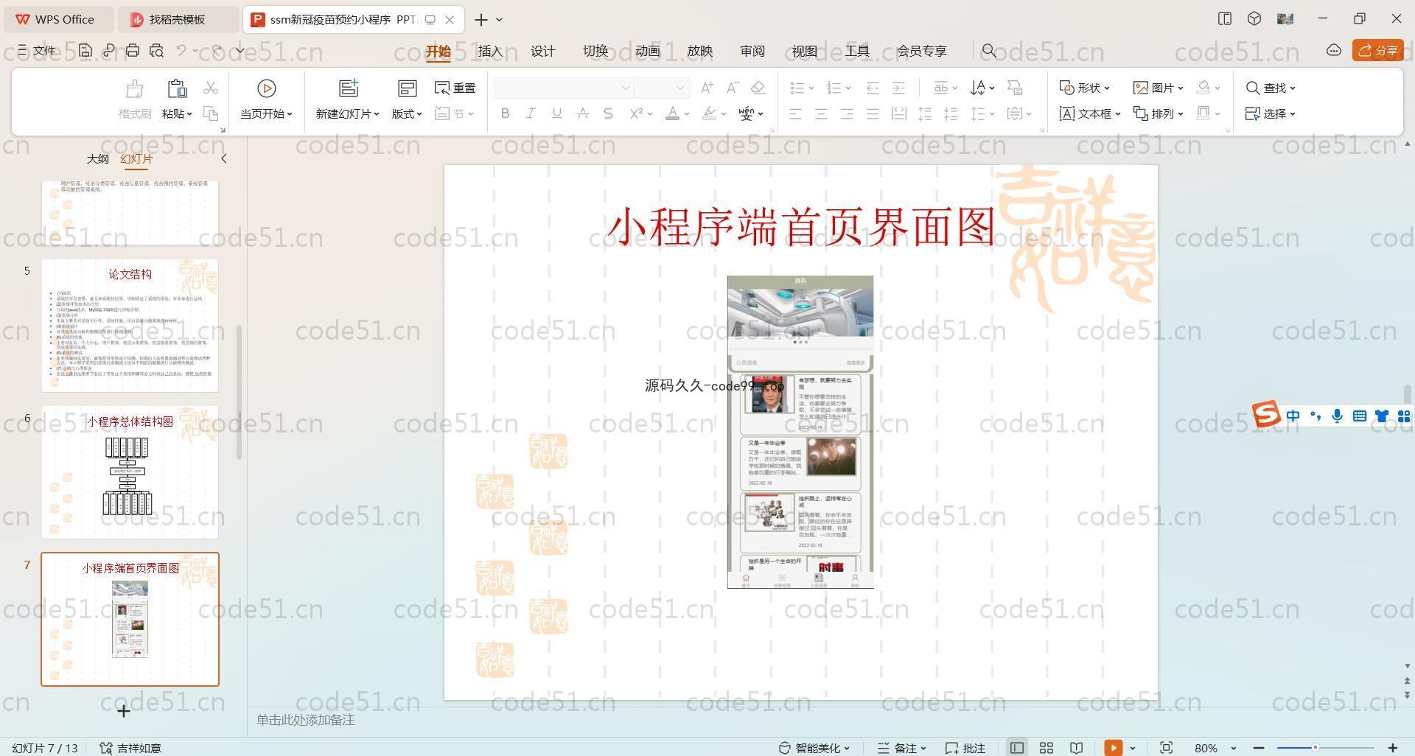The width and height of the screenshot is (1415, 756).
Task: Click the Paste (粘贴) clipboard icon
Action: [177, 89]
